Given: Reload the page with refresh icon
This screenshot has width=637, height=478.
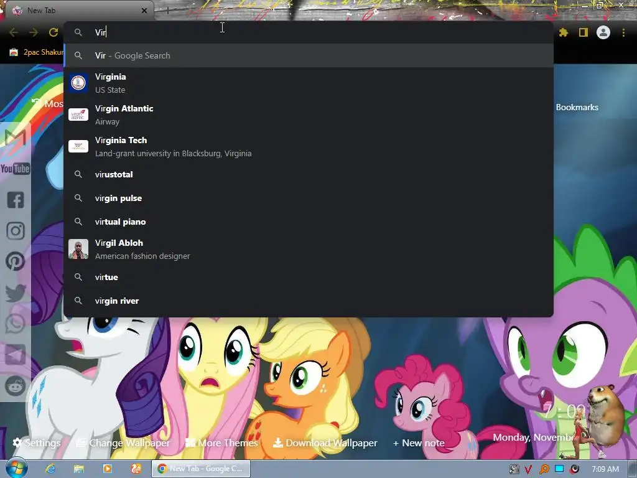Looking at the screenshot, I should (53, 32).
